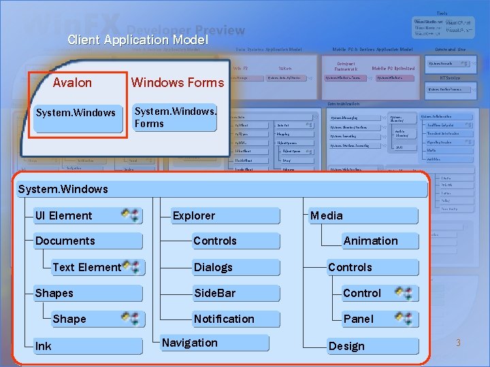
Task: Select the Notification node
Action: click(236, 319)
